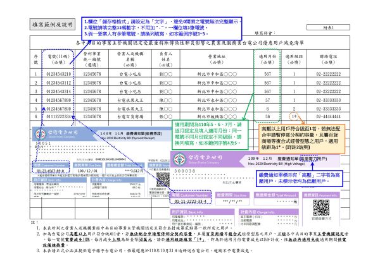Click owner name 劉○○ in row 3
This screenshot has height=268, width=380.
coord(166,92)
